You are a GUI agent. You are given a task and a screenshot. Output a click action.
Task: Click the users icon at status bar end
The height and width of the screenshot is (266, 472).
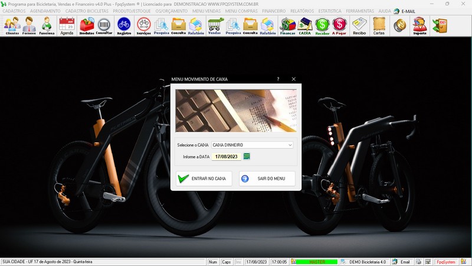click(x=463, y=262)
